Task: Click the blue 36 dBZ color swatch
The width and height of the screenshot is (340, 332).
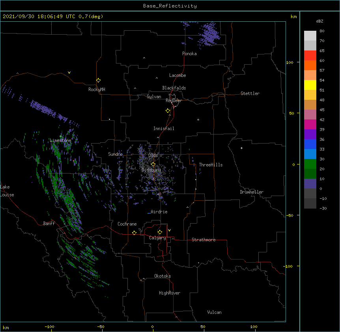Action: click(310, 144)
